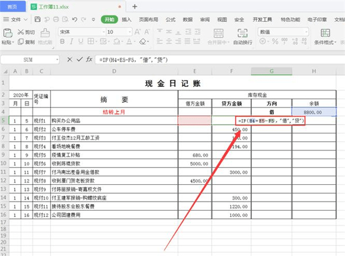Click cell containing 结转上月
The height and width of the screenshot is (256, 345).
[114, 112]
